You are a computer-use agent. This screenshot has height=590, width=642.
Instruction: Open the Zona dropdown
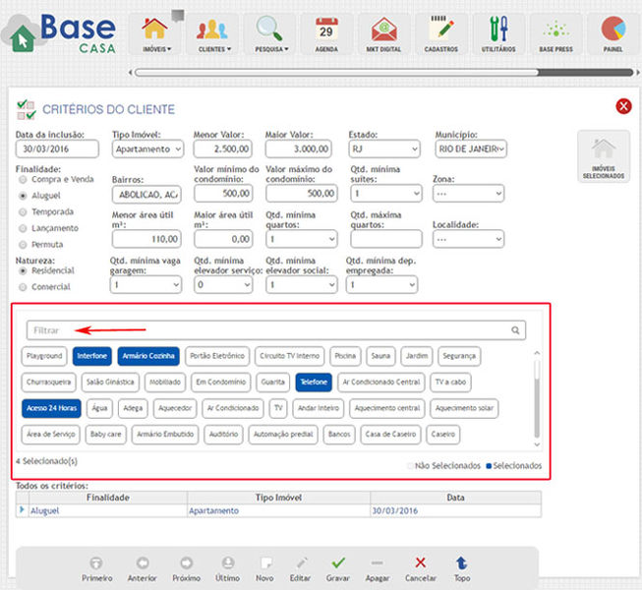click(468, 194)
